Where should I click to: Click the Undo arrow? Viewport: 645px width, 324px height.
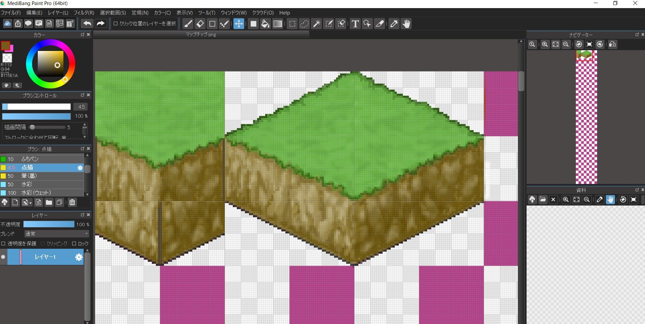87,24
